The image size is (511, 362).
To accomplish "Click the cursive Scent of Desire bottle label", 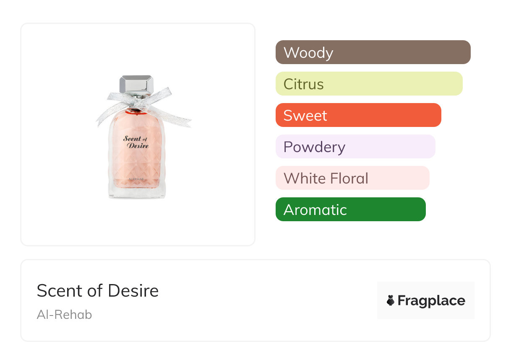I will tap(136, 142).
